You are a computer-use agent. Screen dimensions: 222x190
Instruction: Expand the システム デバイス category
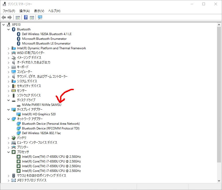tap(8, 81)
